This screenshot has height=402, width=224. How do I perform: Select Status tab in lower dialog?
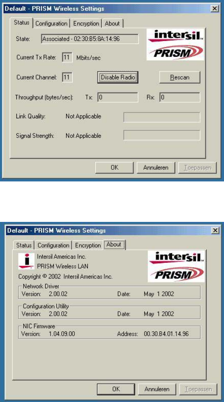pyautogui.click(x=24, y=245)
